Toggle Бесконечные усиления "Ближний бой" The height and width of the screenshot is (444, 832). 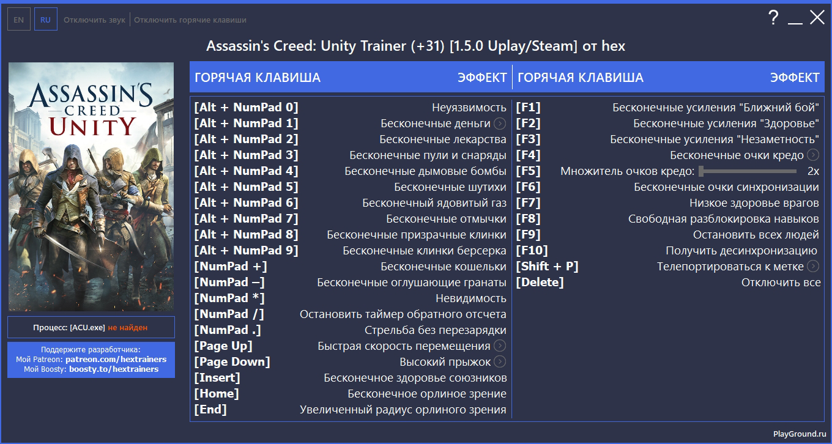pos(716,108)
